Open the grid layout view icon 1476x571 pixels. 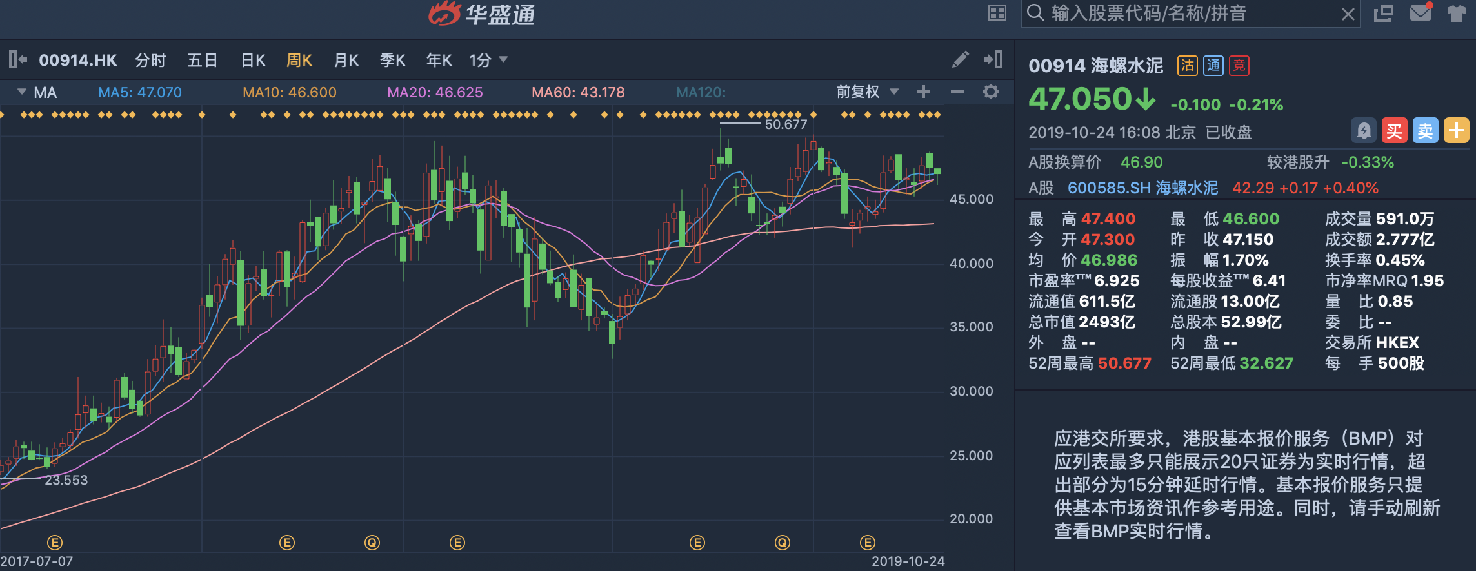pyautogui.click(x=997, y=13)
